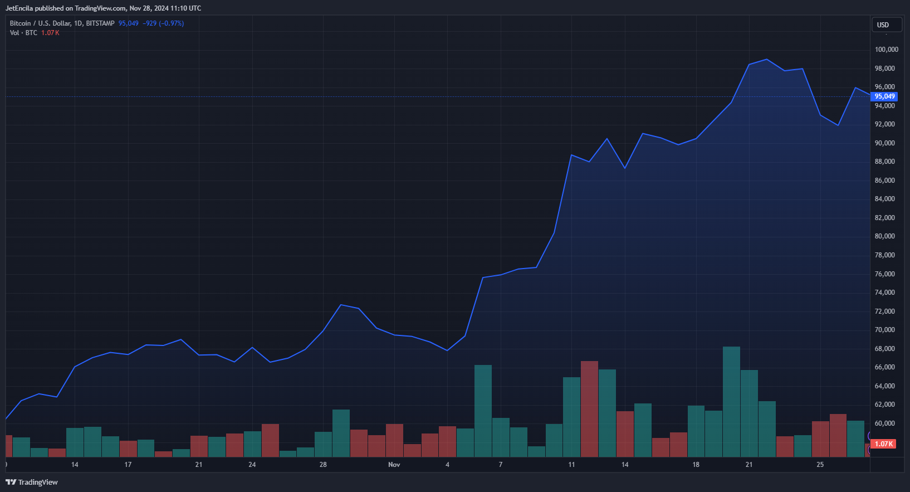Image resolution: width=910 pixels, height=492 pixels.
Task: Click the red 1.07K volume tag
Action: coord(883,444)
